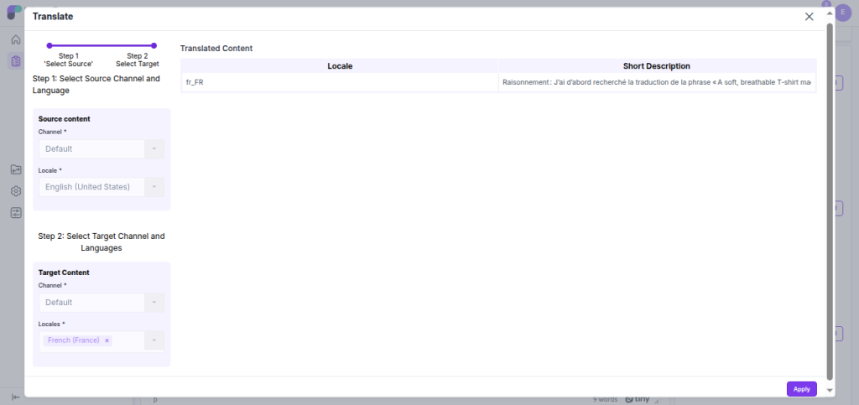Select the fr_FR locale cell
The image size is (859, 405).
tap(340, 82)
